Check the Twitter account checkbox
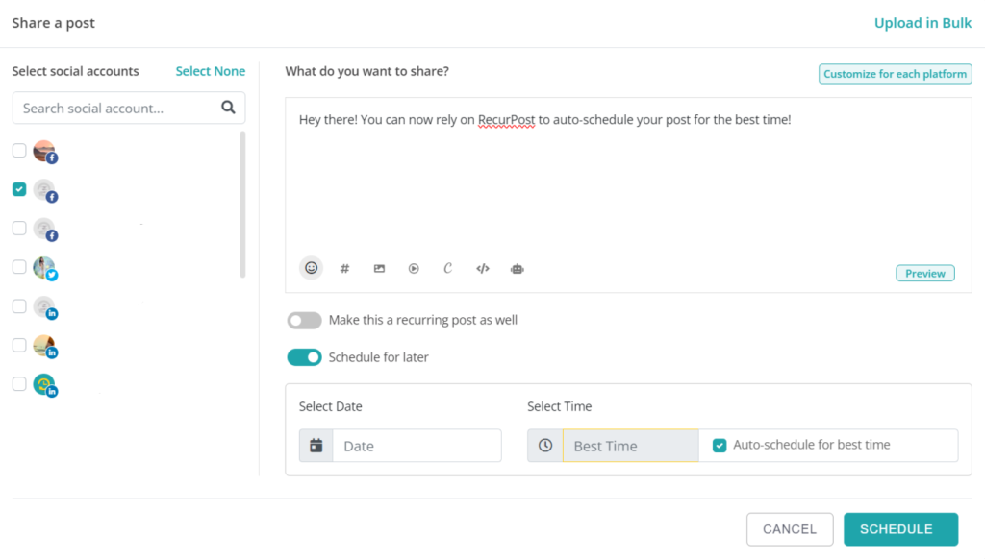Image resolution: width=985 pixels, height=559 pixels. pos(19,267)
